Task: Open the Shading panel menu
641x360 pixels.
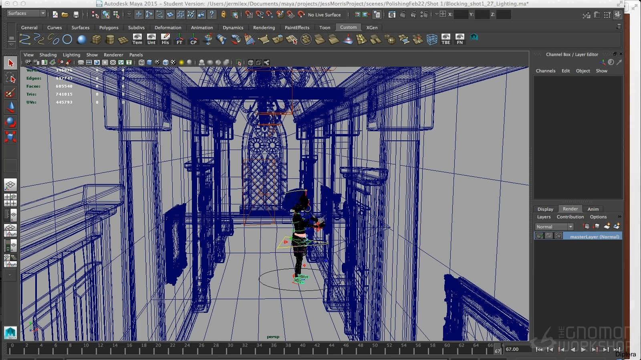Action: point(48,55)
